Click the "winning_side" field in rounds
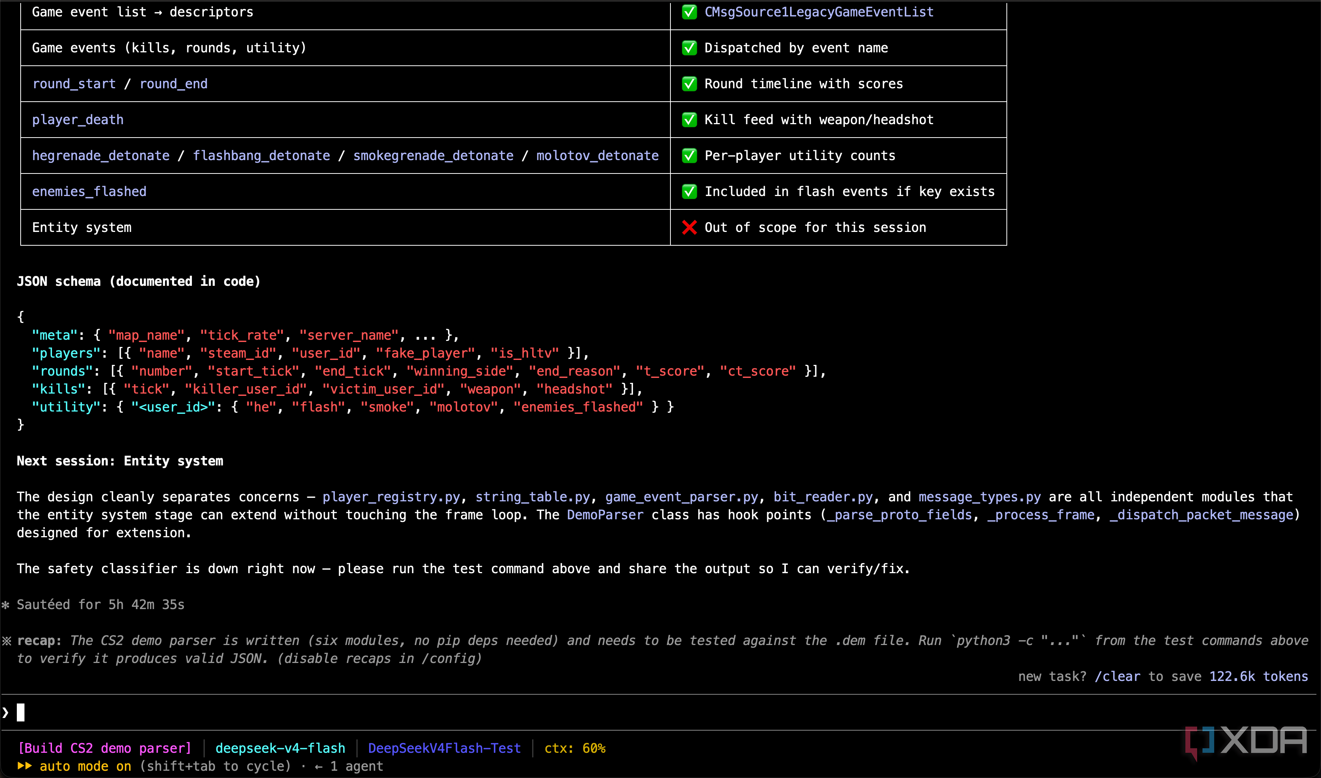This screenshot has height=778, width=1321. tap(460, 371)
